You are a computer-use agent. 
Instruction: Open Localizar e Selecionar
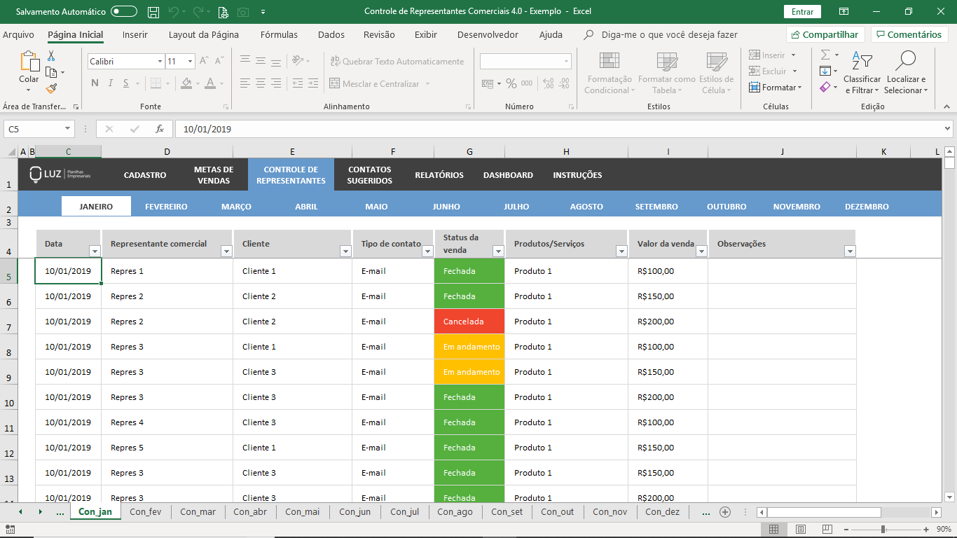click(906, 73)
